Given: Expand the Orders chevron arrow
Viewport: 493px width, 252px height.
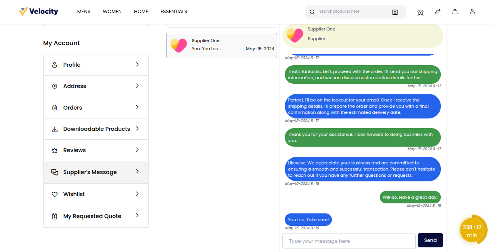Looking at the screenshot, I should click(x=137, y=107).
